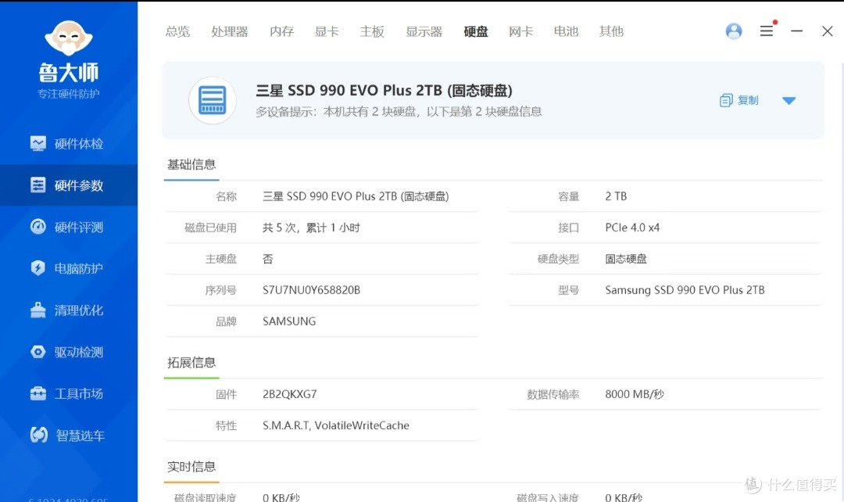Switch to the 电池 tab
The image size is (844, 502).
click(566, 31)
